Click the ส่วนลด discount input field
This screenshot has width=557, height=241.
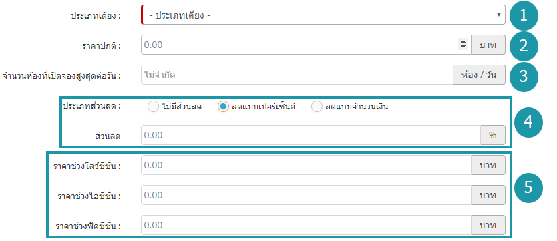click(x=311, y=135)
